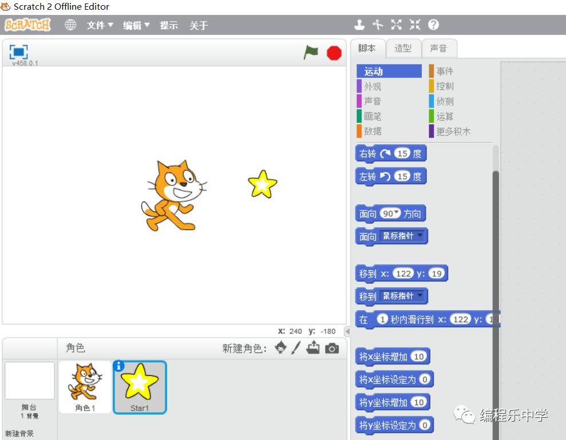This screenshot has height=440, width=566.
Task: Open the 提示 menu
Action: click(x=169, y=25)
